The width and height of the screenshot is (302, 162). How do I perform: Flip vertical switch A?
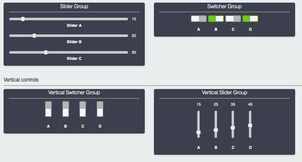pos(48,109)
